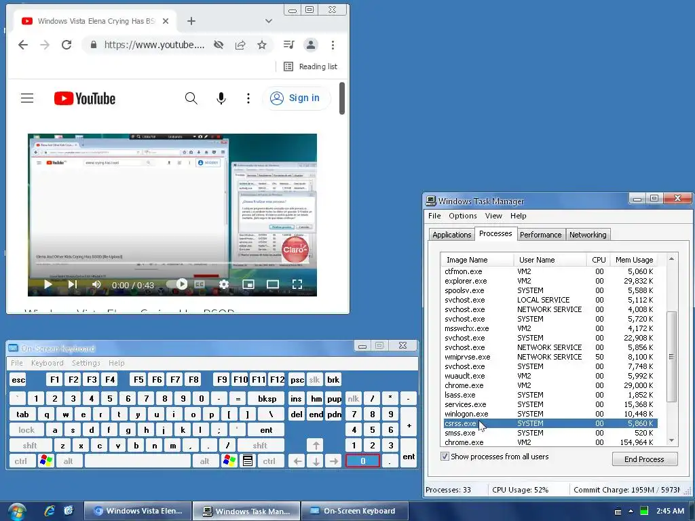Switch to Networking tab
The width and height of the screenshot is (695, 521).
[588, 235]
